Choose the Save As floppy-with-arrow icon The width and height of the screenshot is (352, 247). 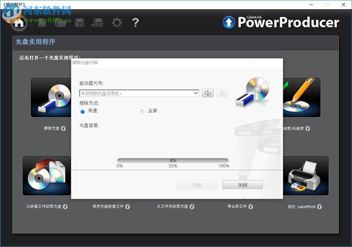point(97,23)
